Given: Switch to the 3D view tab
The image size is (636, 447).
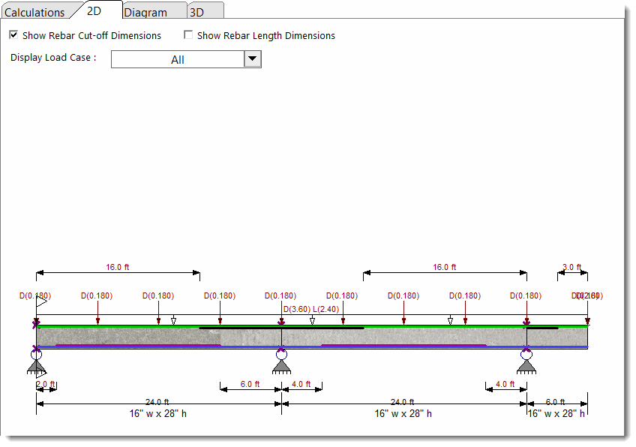Looking at the screenshot, I should pos(196,12).
